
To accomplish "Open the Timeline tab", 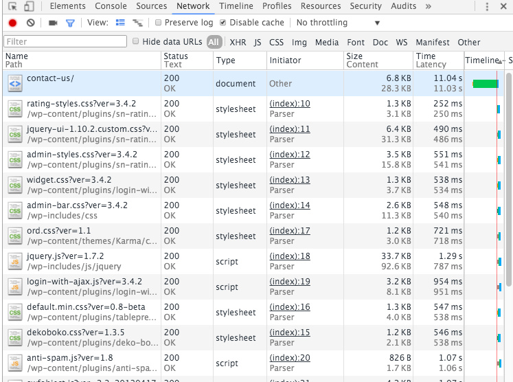I will pos(236,6).
